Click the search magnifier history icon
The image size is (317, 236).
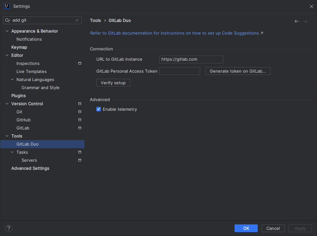(8, 20)
